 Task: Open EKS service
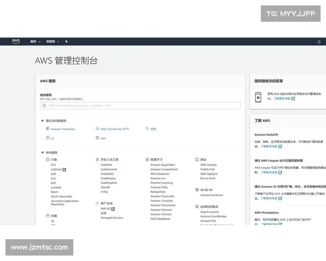click(x=53, y=183)
